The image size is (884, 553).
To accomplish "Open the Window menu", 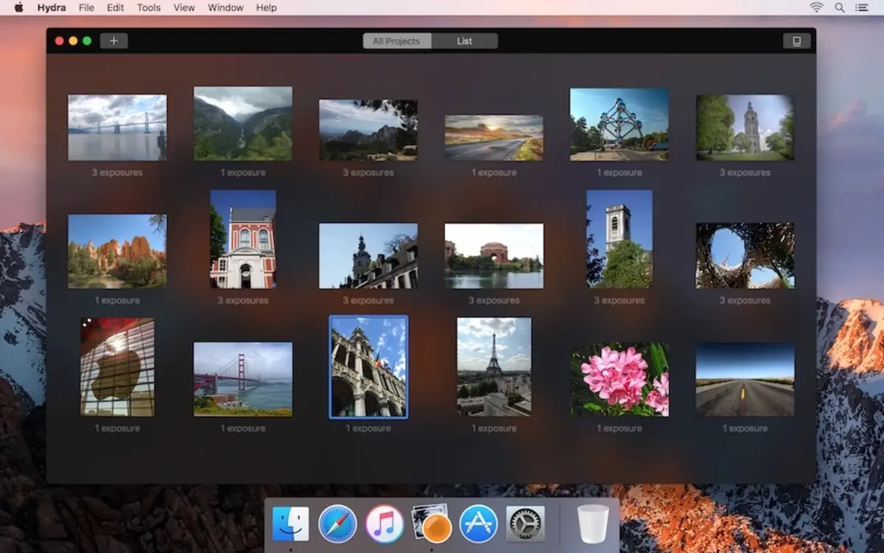I will [x=225, y=7].
